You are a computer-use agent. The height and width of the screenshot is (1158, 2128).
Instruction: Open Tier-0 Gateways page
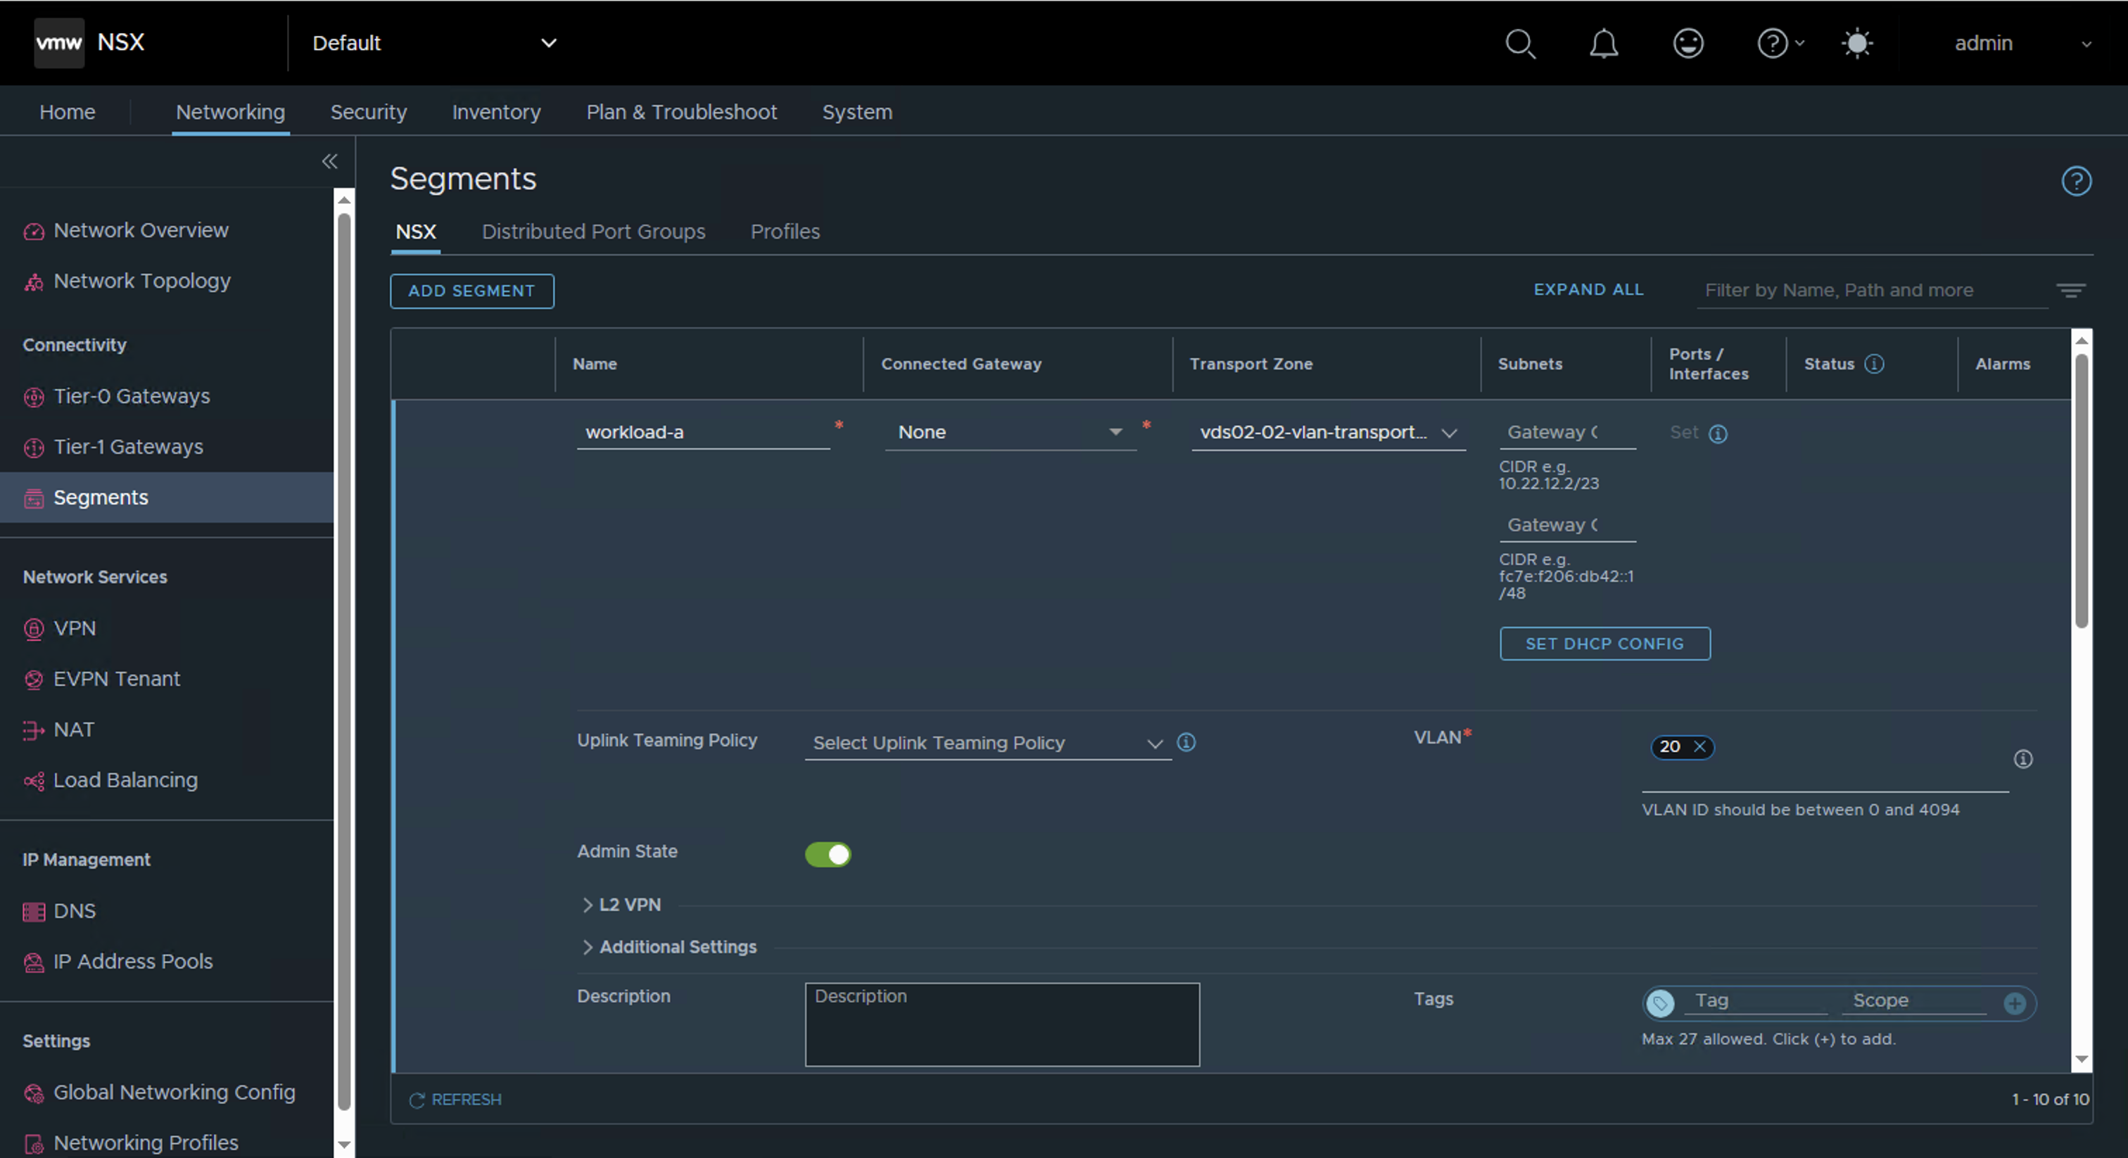coord(132,395)
